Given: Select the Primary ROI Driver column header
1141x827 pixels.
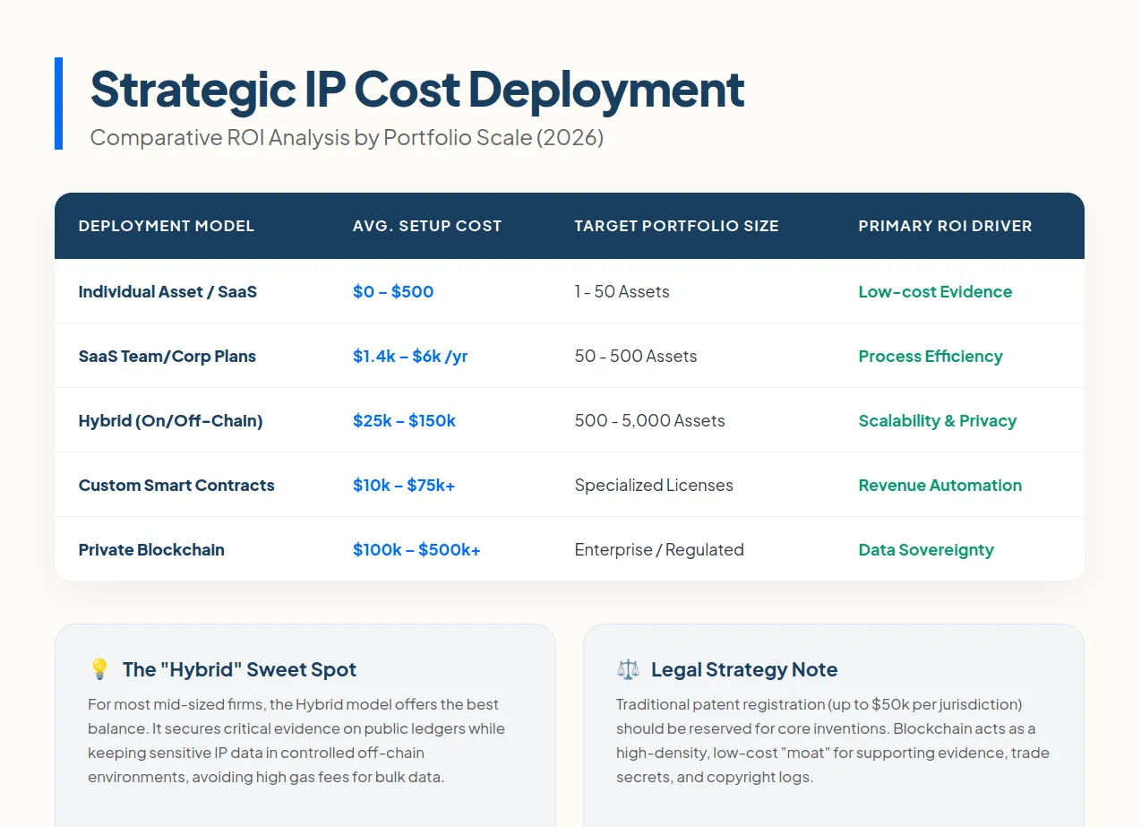Looking at the screenshot, I should coord(945,226).
